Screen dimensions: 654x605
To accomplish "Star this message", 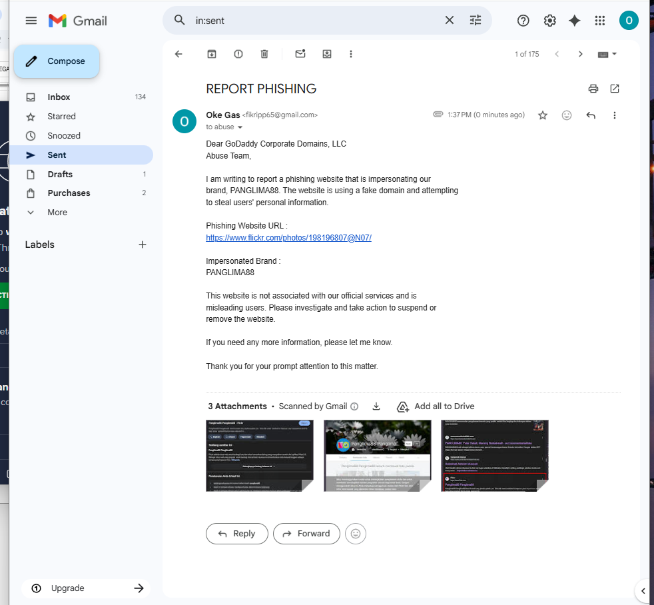I will point(542,115).
